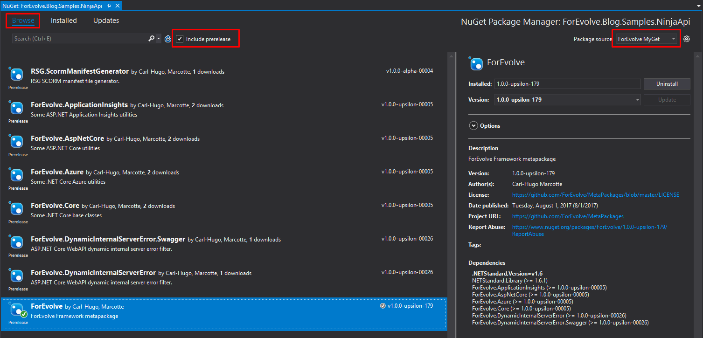Click the RSG.ScormManifestGenerator package icon
Image resolution: width=703 pixels, height=338 pixels.
coord(17,74)
